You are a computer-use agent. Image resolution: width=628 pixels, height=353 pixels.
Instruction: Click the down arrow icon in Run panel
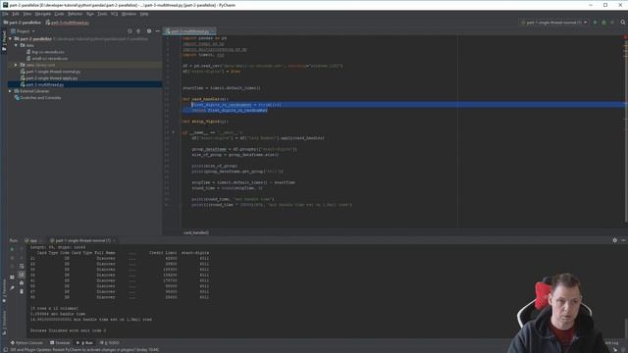[x=22, y=258]
